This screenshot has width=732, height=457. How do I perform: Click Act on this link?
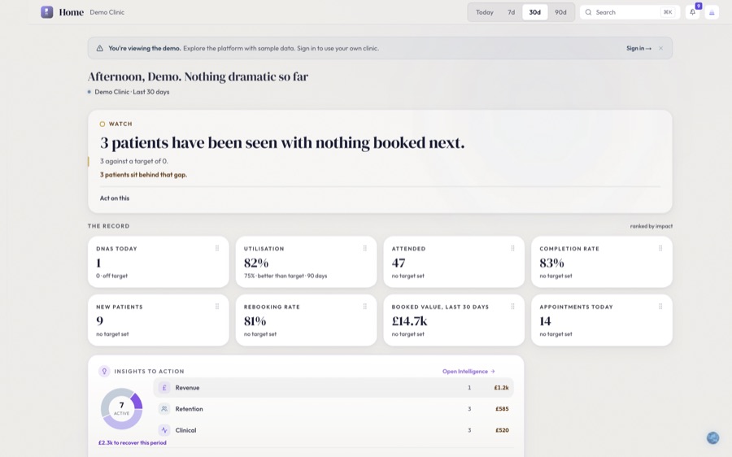point(115,198)
